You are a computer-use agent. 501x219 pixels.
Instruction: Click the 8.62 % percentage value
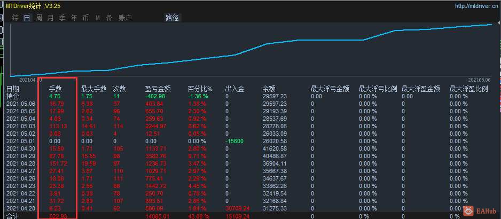point(197,126)
